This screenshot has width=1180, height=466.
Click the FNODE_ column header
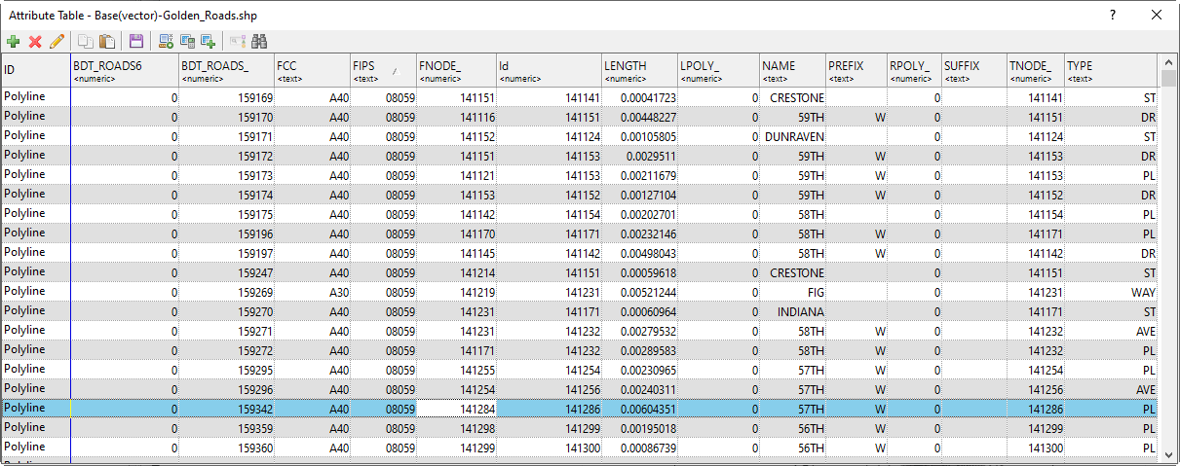coord(456,70)
